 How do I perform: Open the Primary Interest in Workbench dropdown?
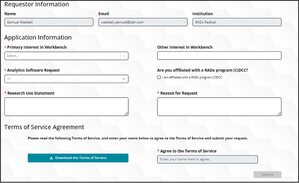click(62, 56)
